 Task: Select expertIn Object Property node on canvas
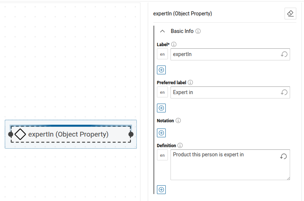pyautogui.click(x=68, y=134)
